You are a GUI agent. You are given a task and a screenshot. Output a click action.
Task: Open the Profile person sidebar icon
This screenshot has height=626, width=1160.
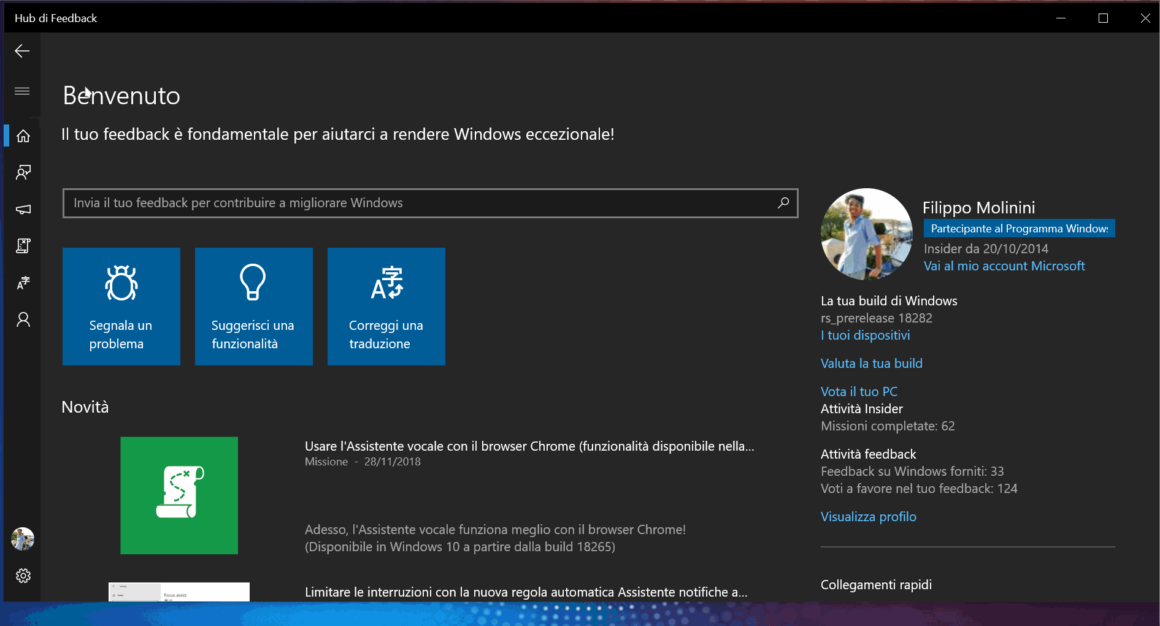(23, 319)
